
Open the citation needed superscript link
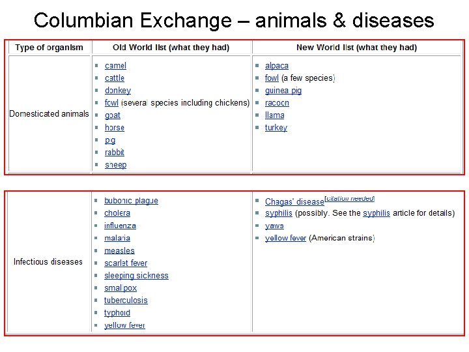click(x=350, y=198)
